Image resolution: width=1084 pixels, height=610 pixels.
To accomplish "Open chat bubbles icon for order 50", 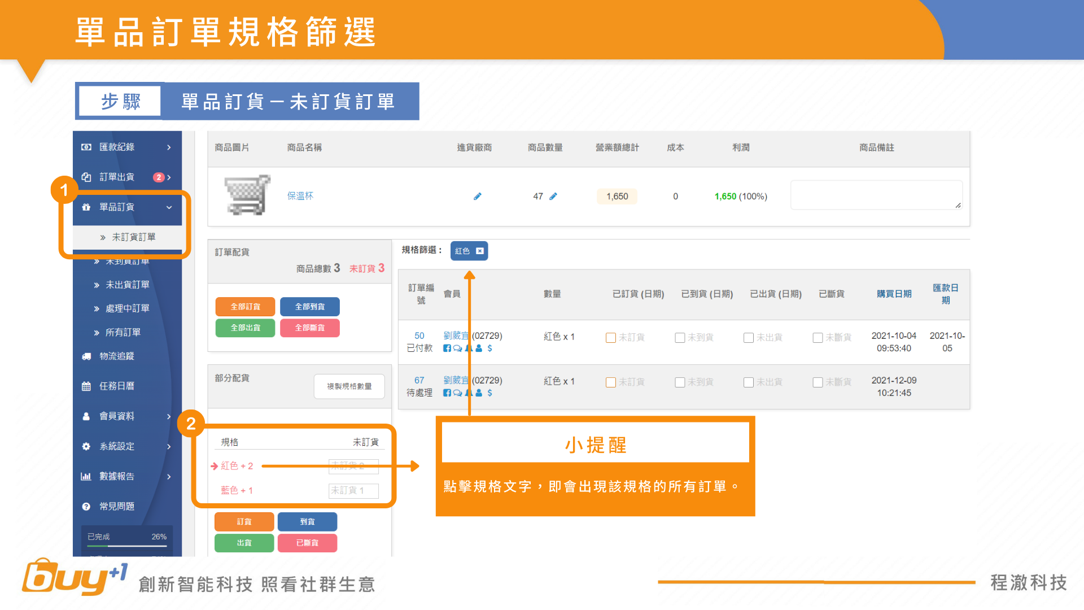I will pos(457,348).
